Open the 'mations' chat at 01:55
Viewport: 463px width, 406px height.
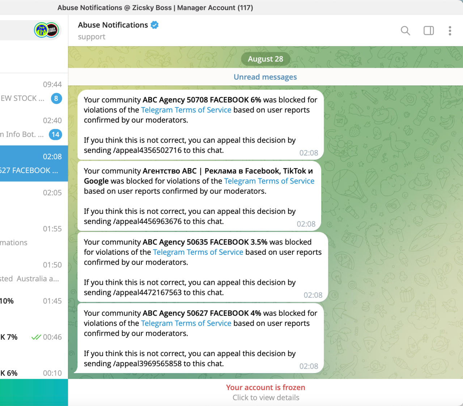pyautogui.click(x=34, y=236)
